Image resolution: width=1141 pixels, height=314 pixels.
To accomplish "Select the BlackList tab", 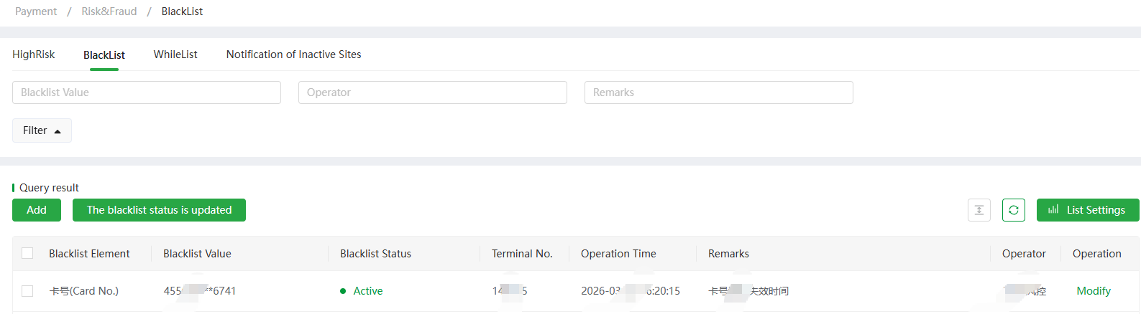I will click(x=104, y=55).
